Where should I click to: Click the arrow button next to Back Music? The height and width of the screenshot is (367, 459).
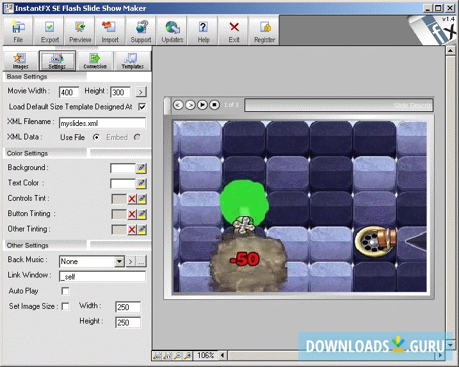[131, 262]
